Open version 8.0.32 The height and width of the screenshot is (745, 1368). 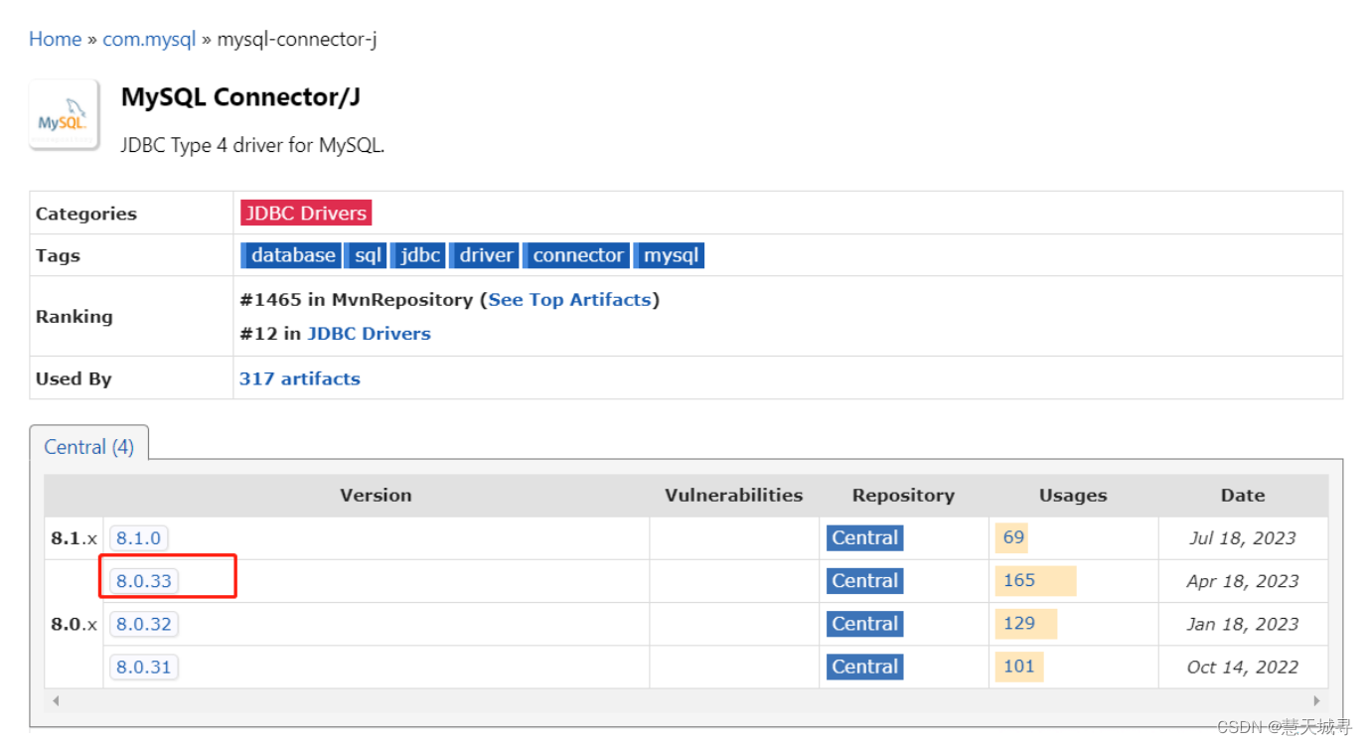point(144,624)
